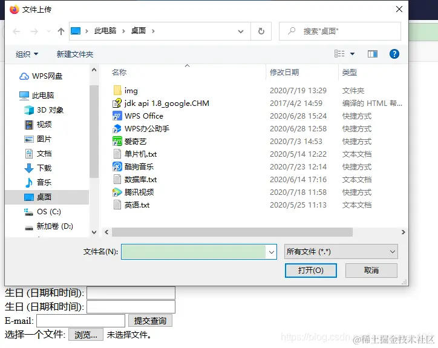Screen dimensions: 438x348
Task: Click the right arrow of horizontal scrollbar
Action: point(403,232)
